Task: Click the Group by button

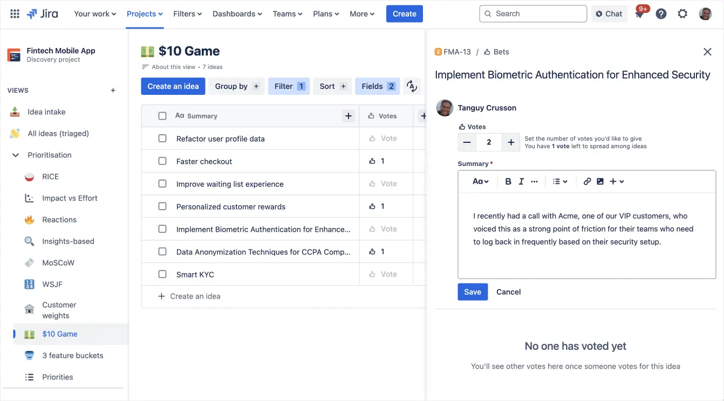Action: click(237, 86)
